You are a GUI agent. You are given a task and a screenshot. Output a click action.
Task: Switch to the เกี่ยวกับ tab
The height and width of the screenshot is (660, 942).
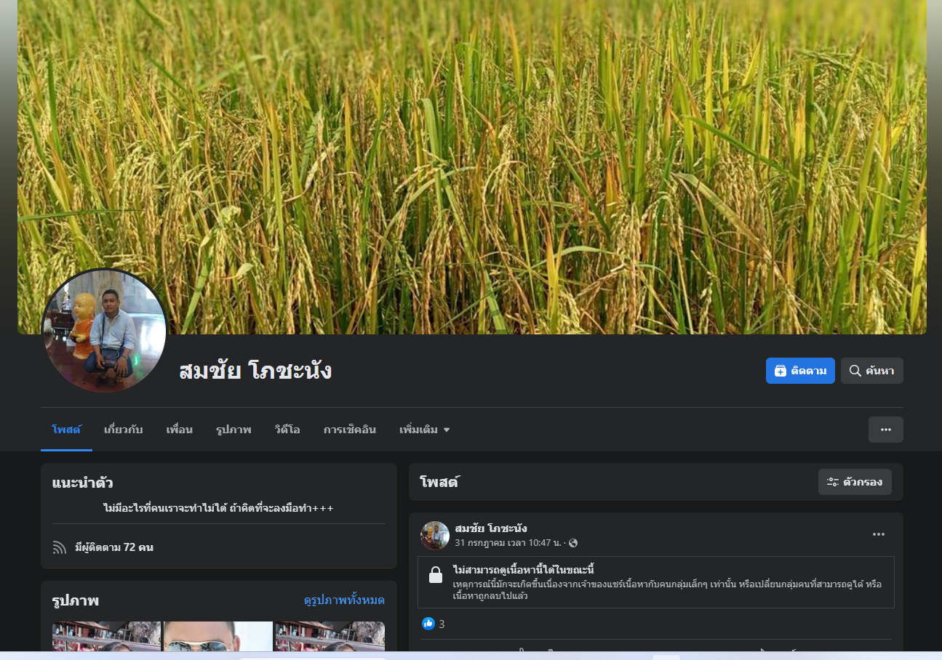[x=123, y=430]
